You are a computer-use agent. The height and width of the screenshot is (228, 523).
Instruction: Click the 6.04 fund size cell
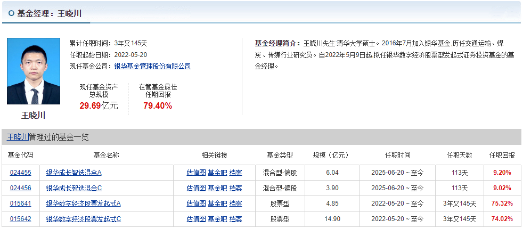tap(332, 173)
